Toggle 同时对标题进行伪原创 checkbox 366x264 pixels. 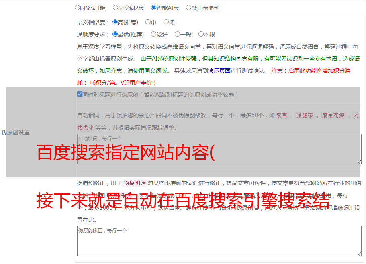80,94
